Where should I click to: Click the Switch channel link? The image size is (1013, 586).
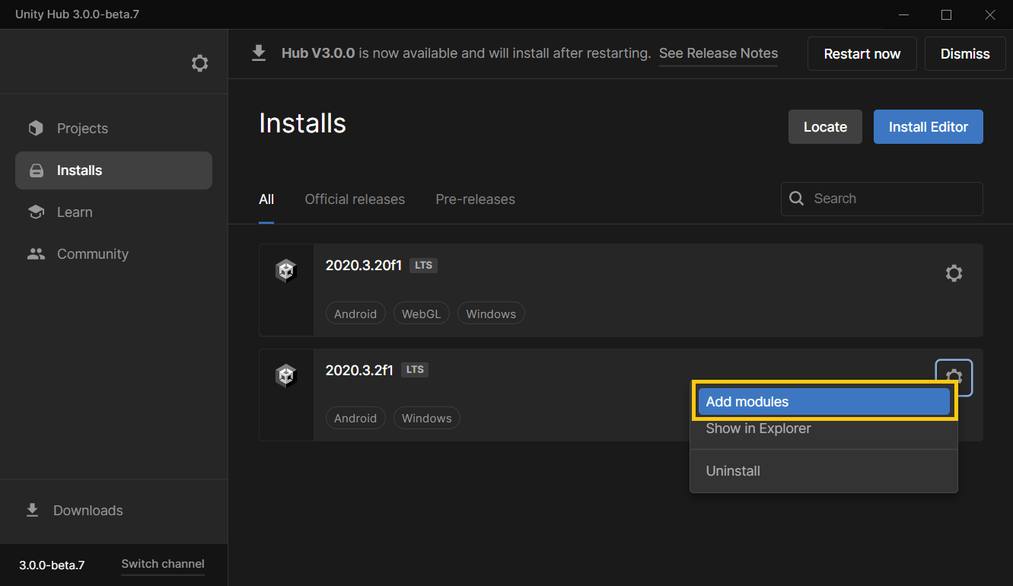163,564
